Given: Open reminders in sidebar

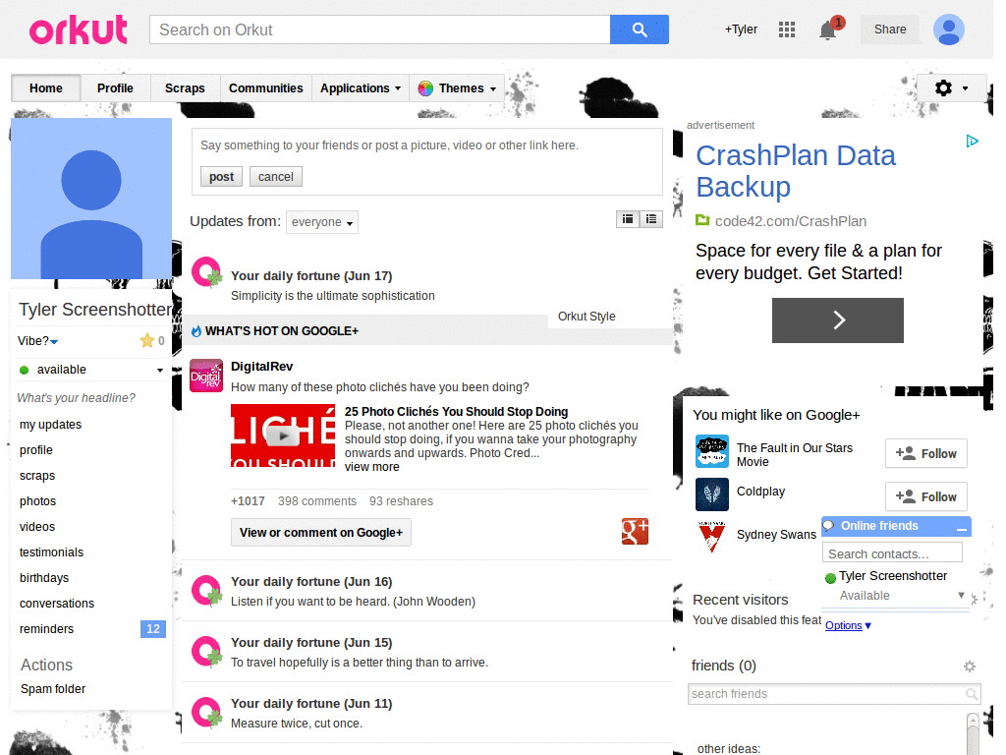Looking at the screenshot, I should pyautogui.click(x=47, y=629).
